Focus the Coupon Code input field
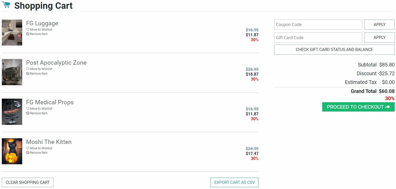This screenshot has height=189, width=396. pyautogui.click(x=318, y=25)
